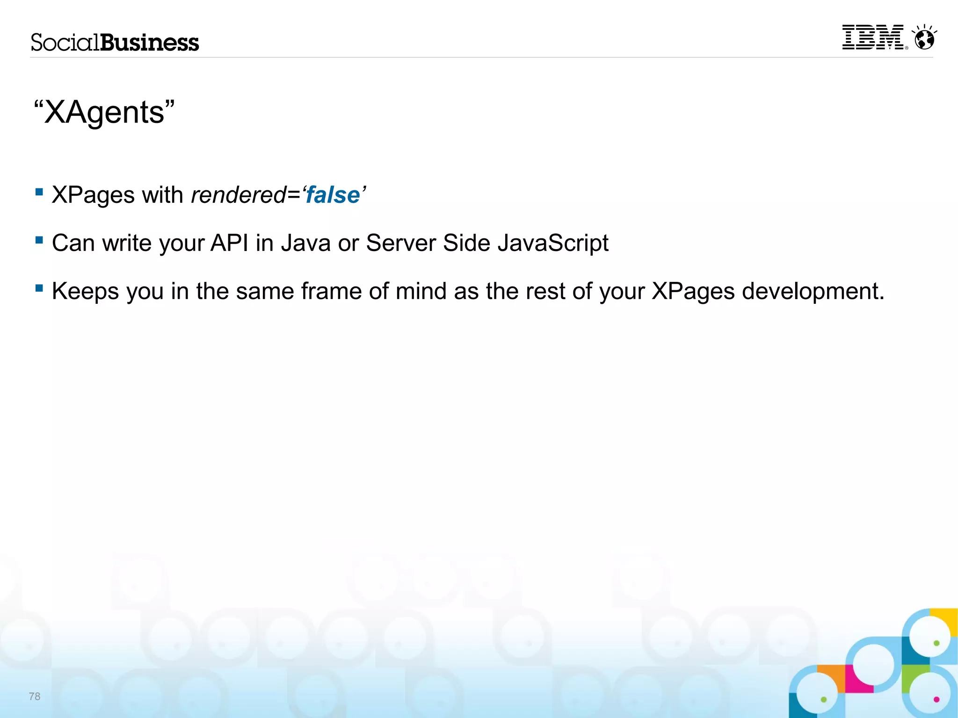Select the "XAgents" slide title
The image size is (958, 718).
click(x=104, y=112)
